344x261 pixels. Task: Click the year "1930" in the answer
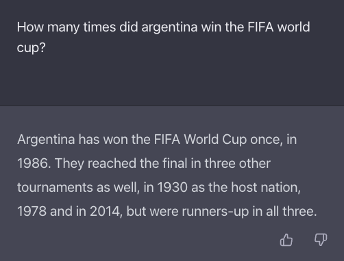pyautogui.click(x=173, y=187)
